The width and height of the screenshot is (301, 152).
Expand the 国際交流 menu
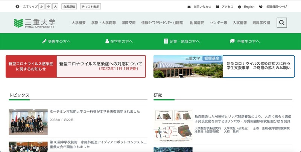128,23
